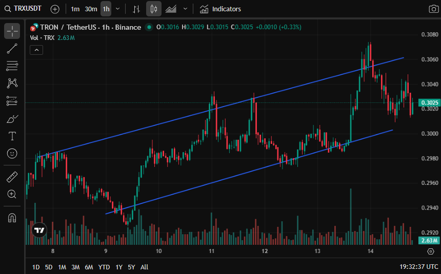Screen dimensions: 441x274
Task: Select the Text annotation tool
Action: point(12,136)
